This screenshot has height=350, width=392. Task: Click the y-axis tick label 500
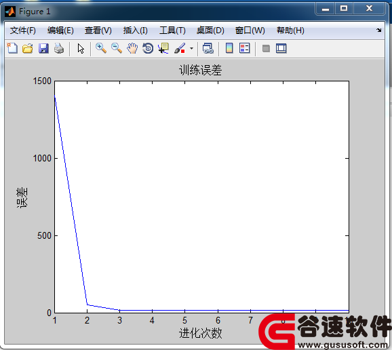point(44,235)
